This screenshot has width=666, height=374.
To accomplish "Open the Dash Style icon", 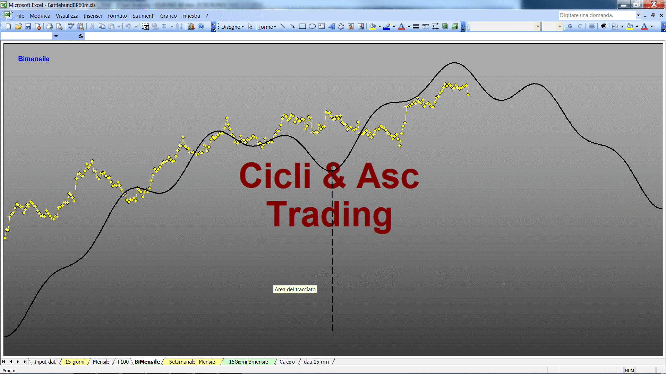I will pyautogui.click(x=426, y=26).
